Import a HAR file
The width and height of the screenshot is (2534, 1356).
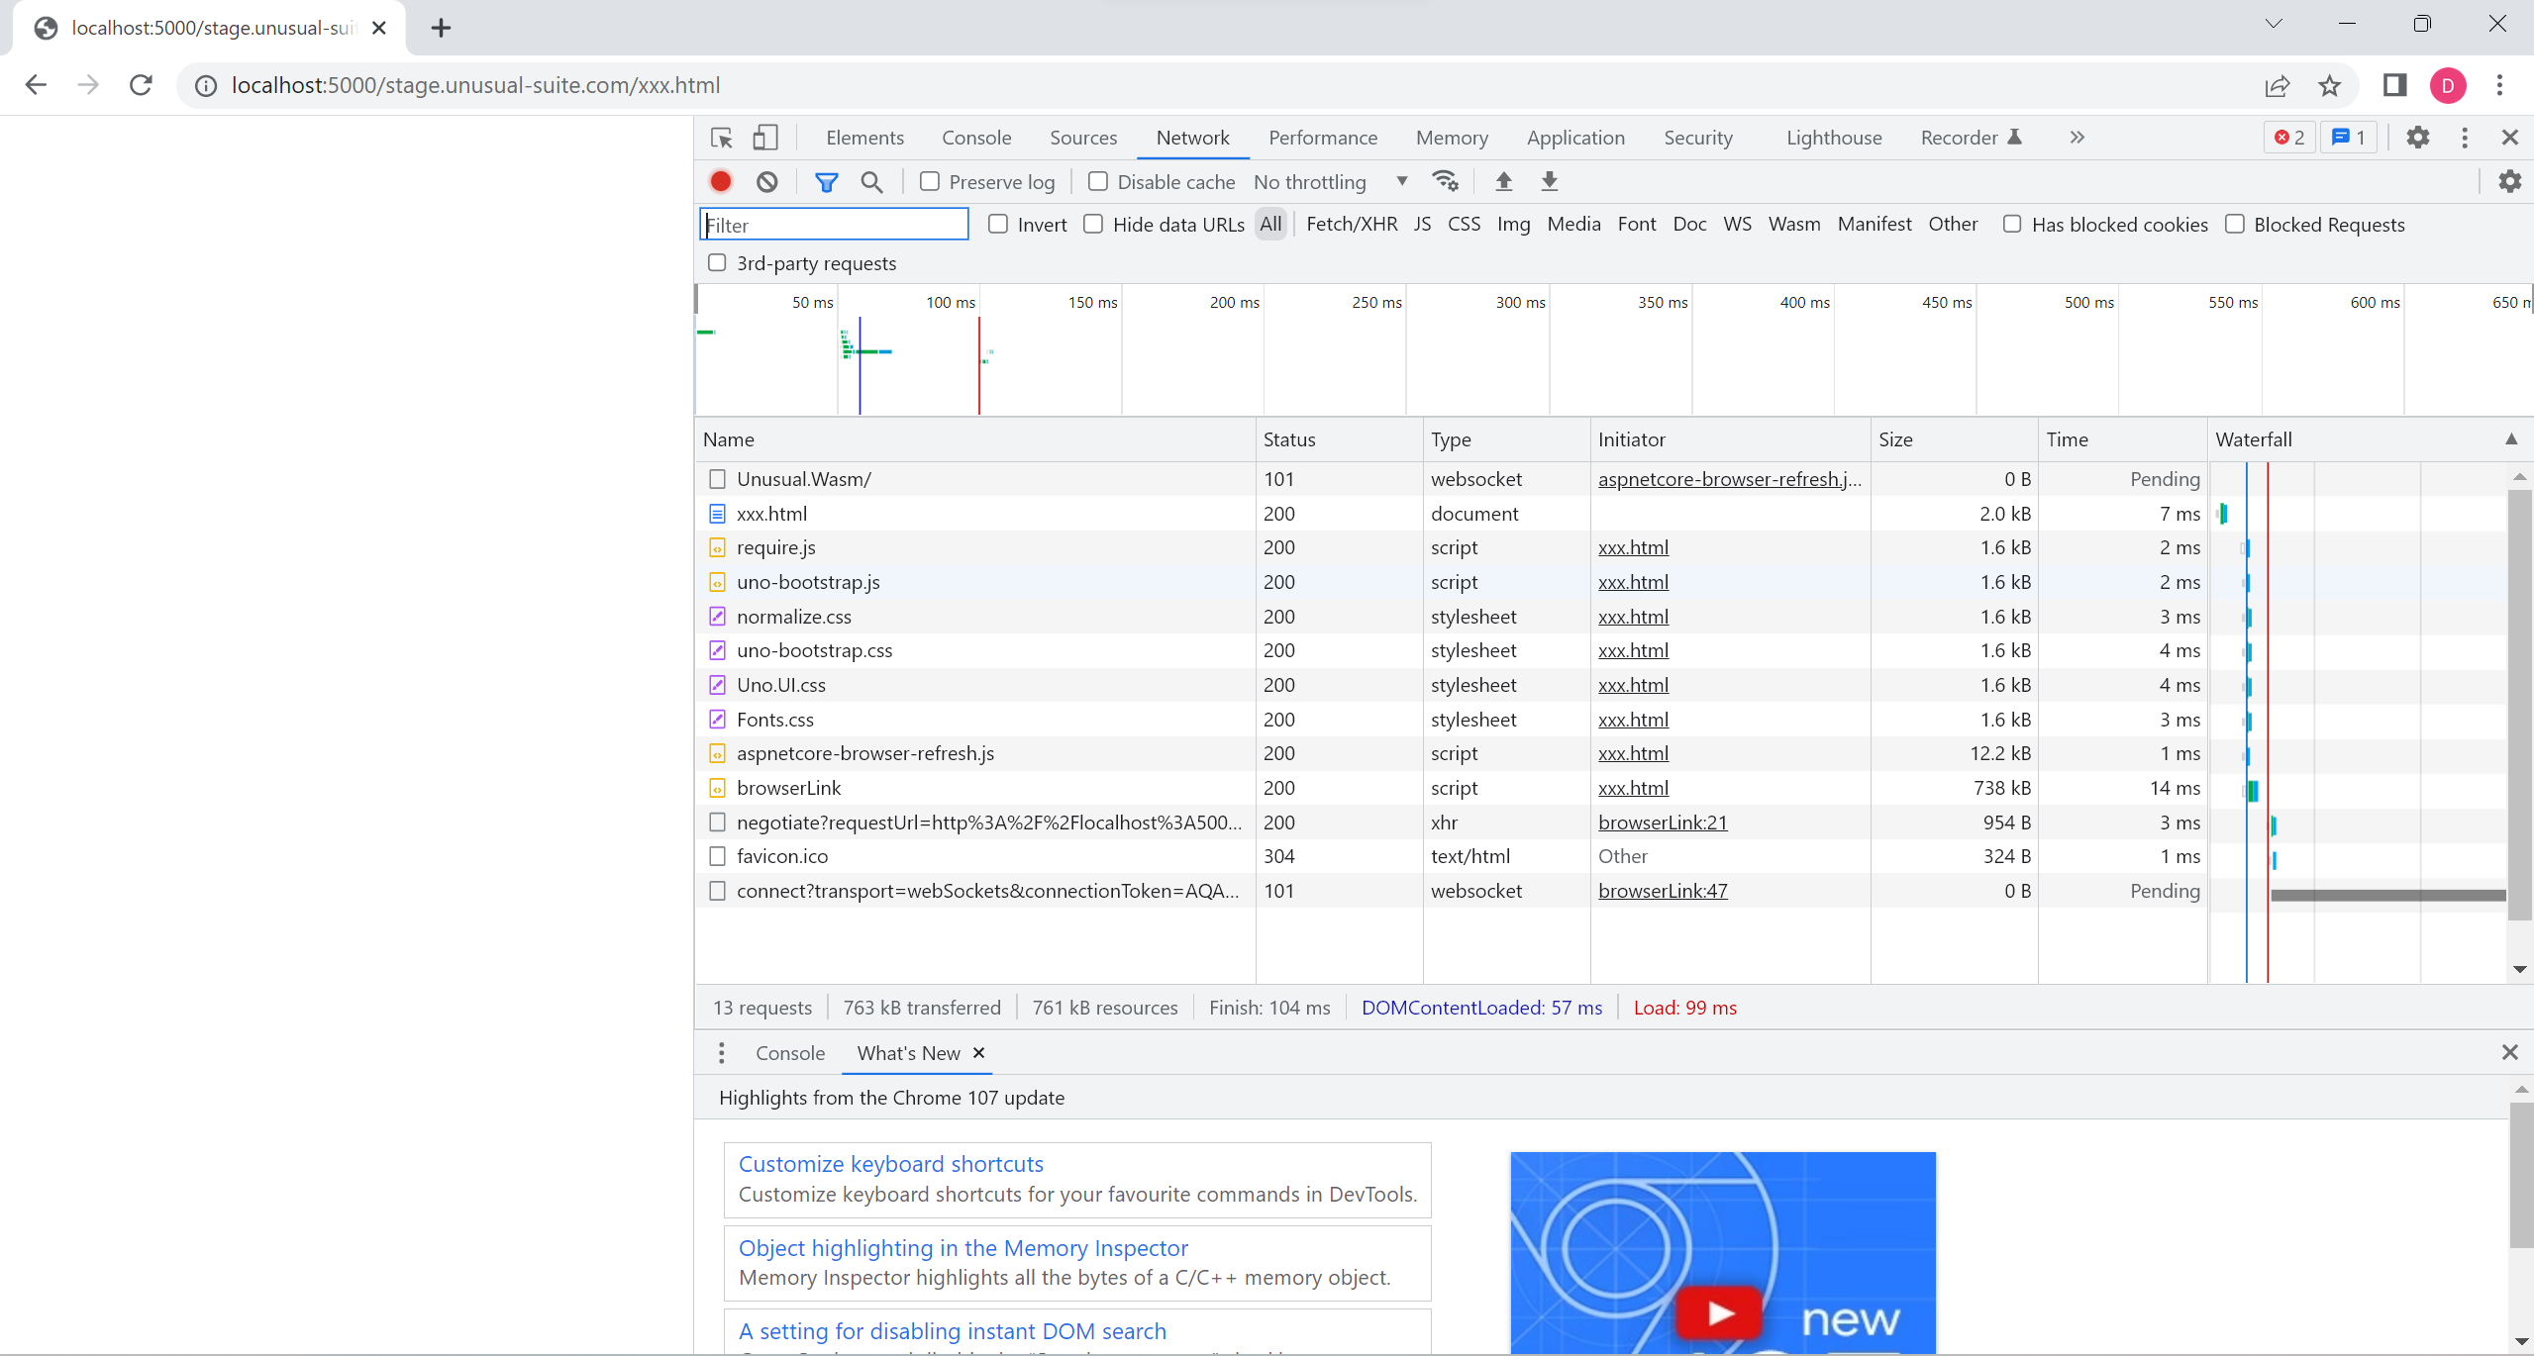1503,181
